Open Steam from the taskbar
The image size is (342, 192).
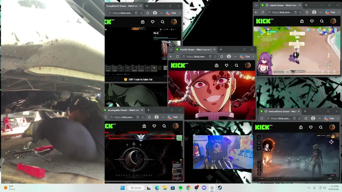[x=220, y=188]
